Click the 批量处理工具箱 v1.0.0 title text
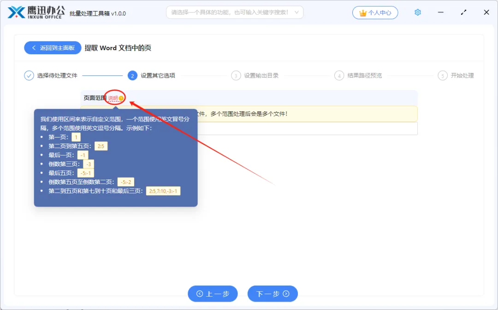 coord(97,14)
